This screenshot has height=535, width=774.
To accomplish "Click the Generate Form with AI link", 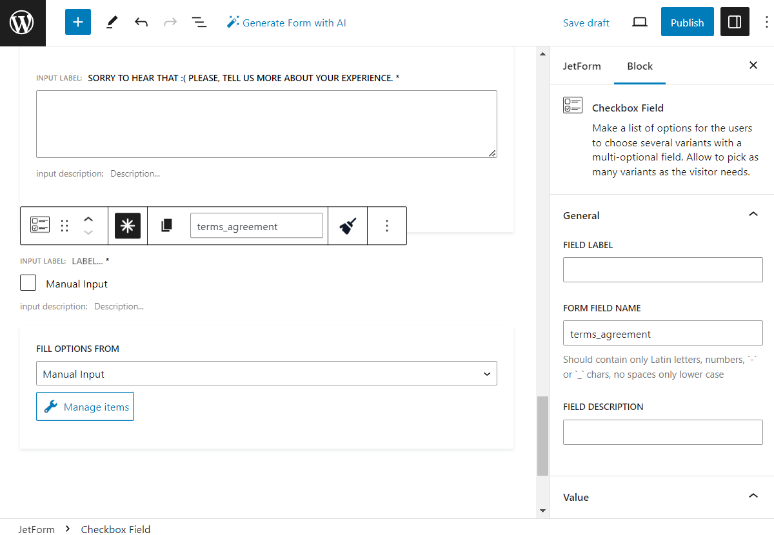I will pos(286,22).
